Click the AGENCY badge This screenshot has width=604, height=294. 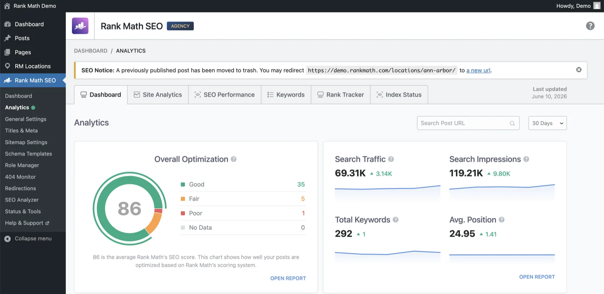(x=180, y=26)
